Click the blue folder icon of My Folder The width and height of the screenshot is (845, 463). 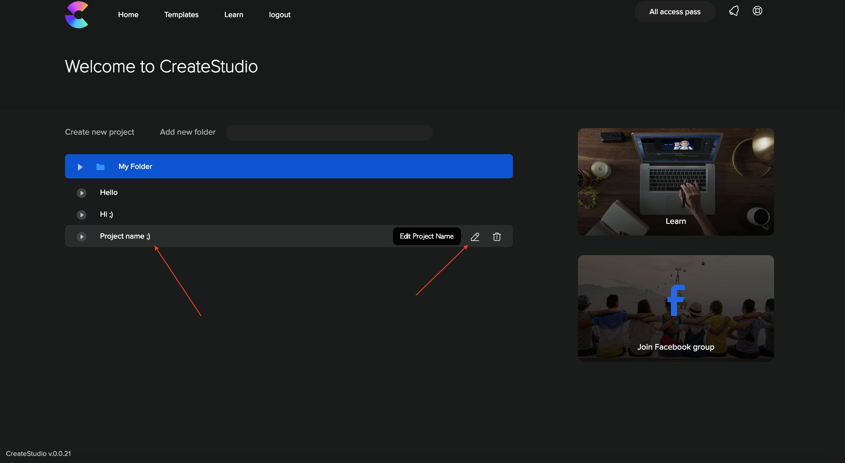click(100, 167)
